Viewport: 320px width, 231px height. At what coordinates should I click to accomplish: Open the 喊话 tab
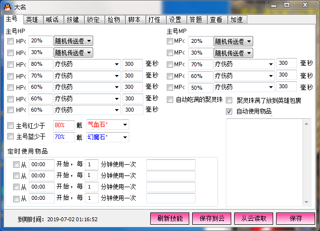[53, 20]
